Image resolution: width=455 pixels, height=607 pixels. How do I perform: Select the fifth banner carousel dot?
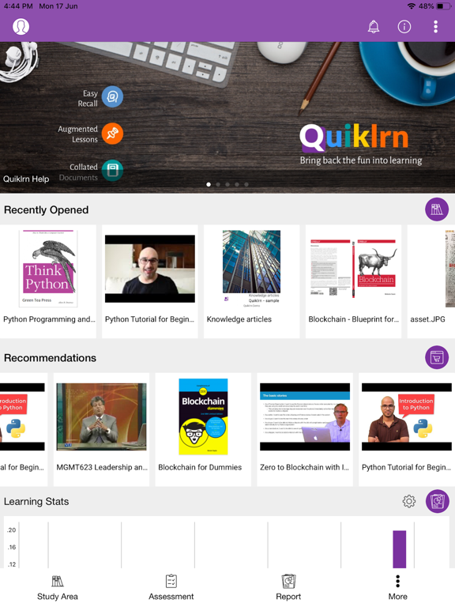(246, 185)
